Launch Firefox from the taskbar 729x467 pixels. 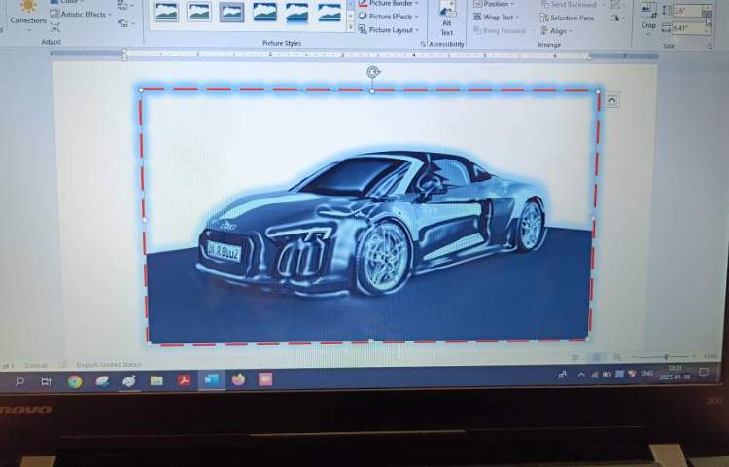click(x=238, y=380)
